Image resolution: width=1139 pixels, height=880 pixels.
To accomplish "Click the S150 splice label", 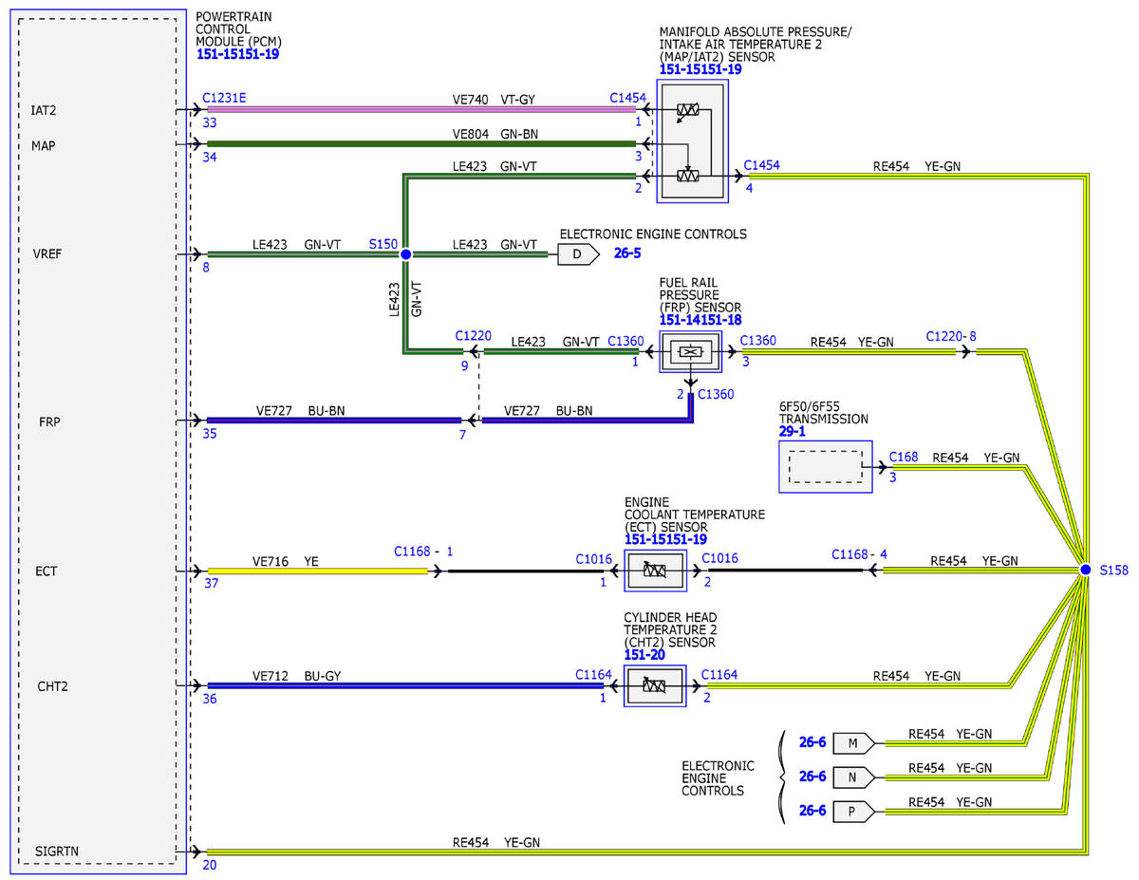I will (x=383, y=244).
